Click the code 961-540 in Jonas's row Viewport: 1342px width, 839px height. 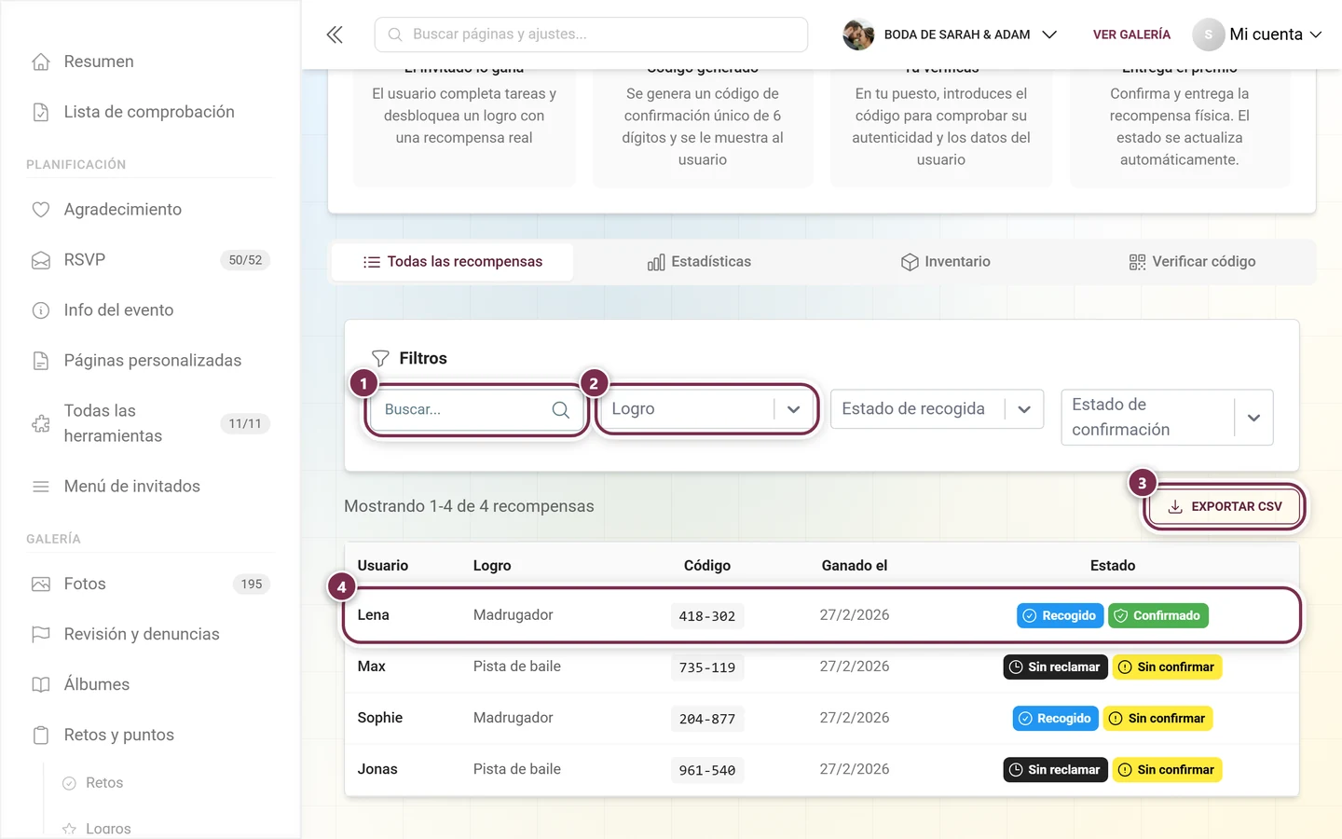(707, 770)
